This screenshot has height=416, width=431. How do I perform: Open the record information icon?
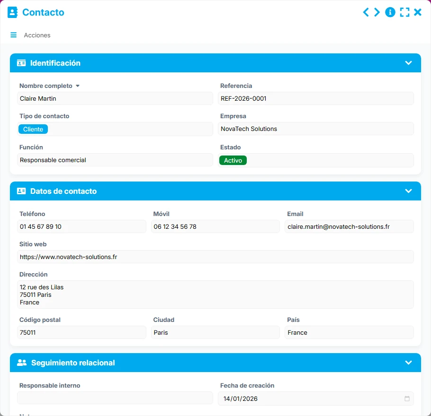pos(390,12)
